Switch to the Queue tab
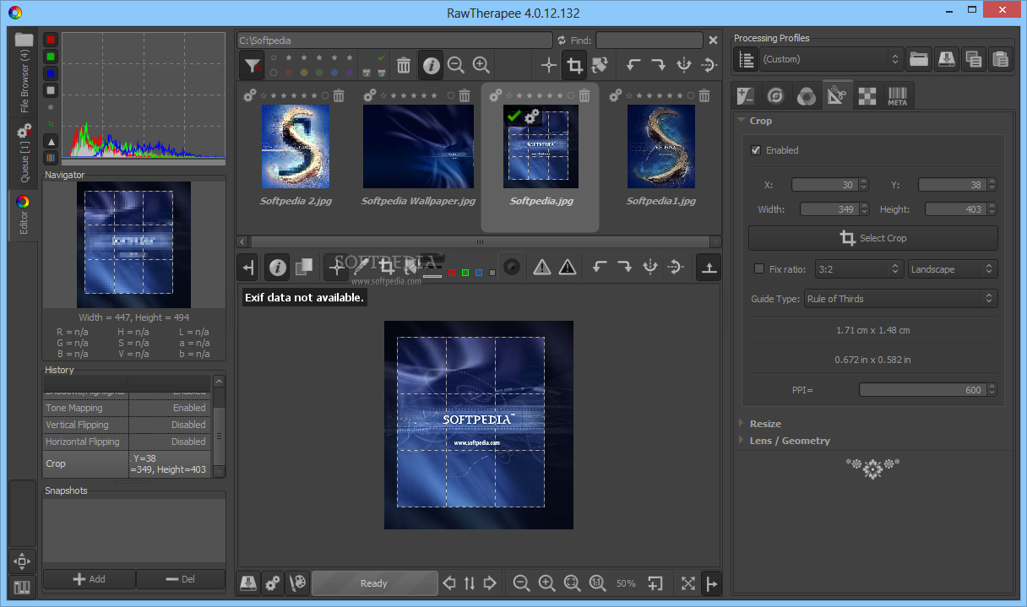1027x607 pixels. [x=24, y=154]
